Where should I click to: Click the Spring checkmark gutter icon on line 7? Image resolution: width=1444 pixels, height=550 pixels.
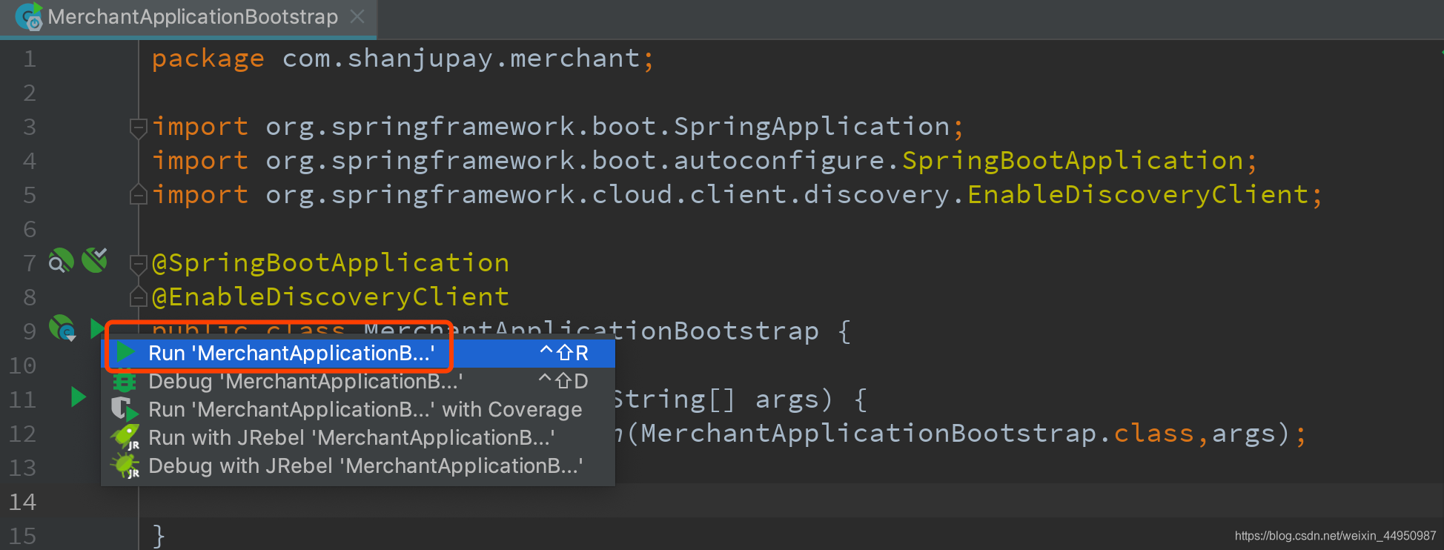(x=95, y=259)
